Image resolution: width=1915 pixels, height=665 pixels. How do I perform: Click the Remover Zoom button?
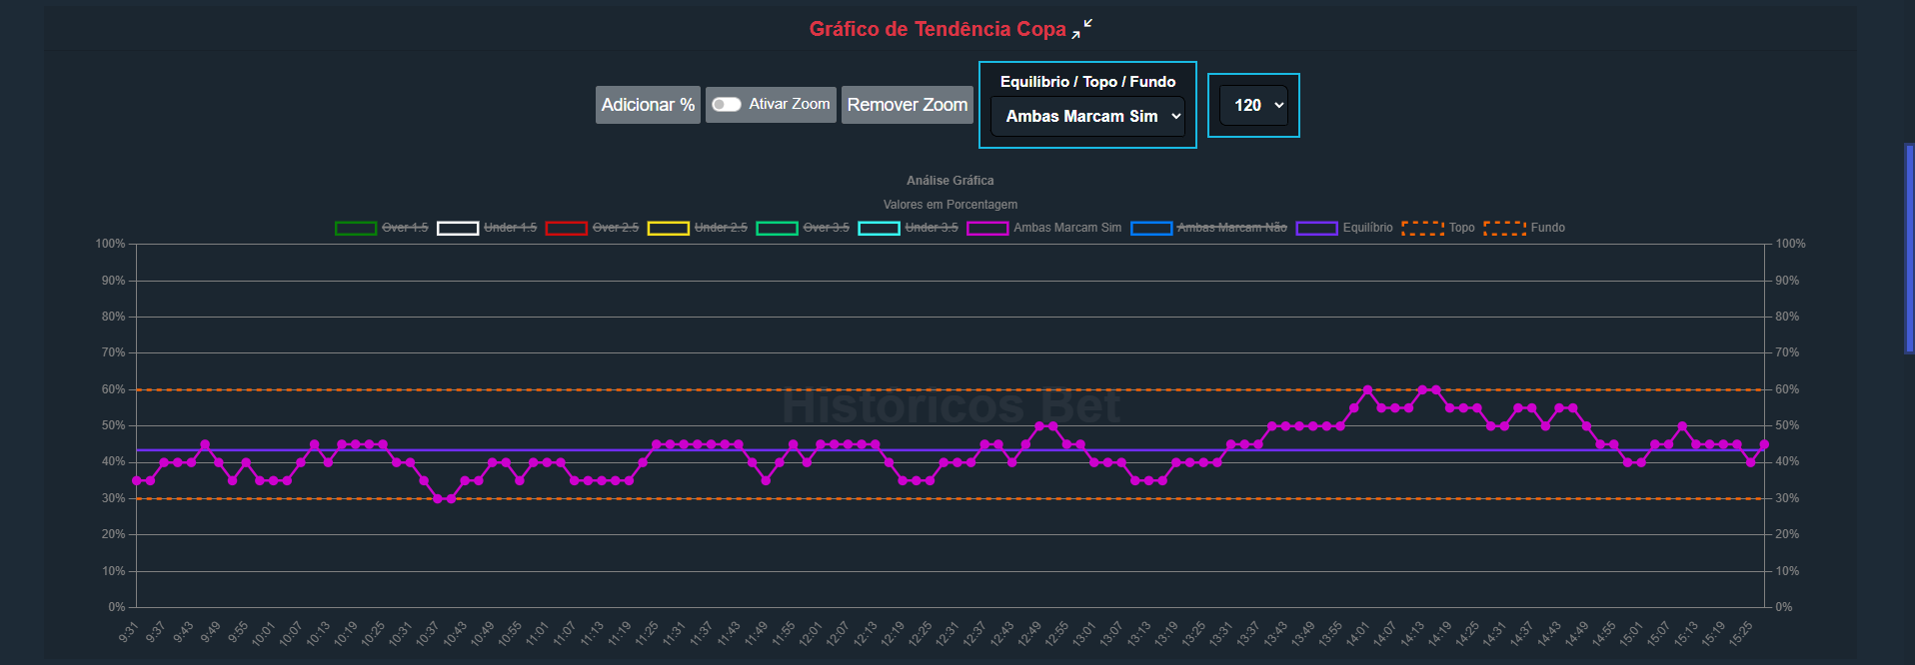[x=908, y=105]
